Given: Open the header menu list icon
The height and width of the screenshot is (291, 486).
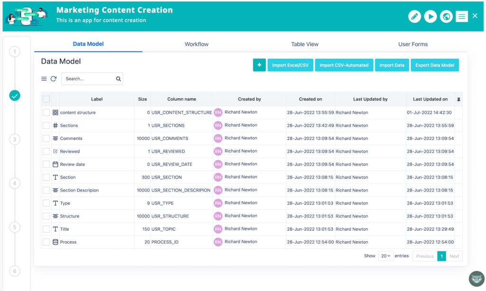Looking at the screenshot, I should (x=461, y=16).
